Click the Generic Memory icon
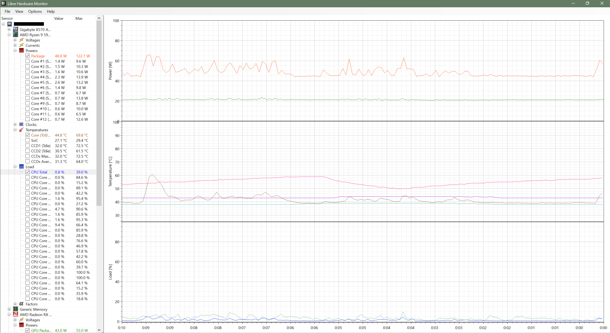The image size is (610, 333). coord(15,309)
